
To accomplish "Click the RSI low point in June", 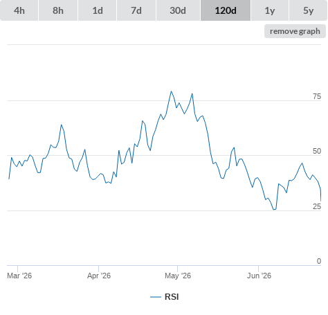I will point(274,210).
